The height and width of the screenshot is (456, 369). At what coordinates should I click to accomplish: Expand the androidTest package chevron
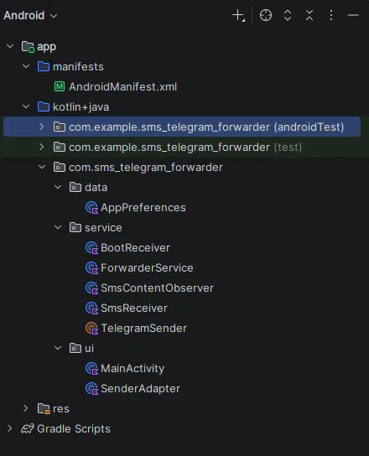[x=42, y=127]
